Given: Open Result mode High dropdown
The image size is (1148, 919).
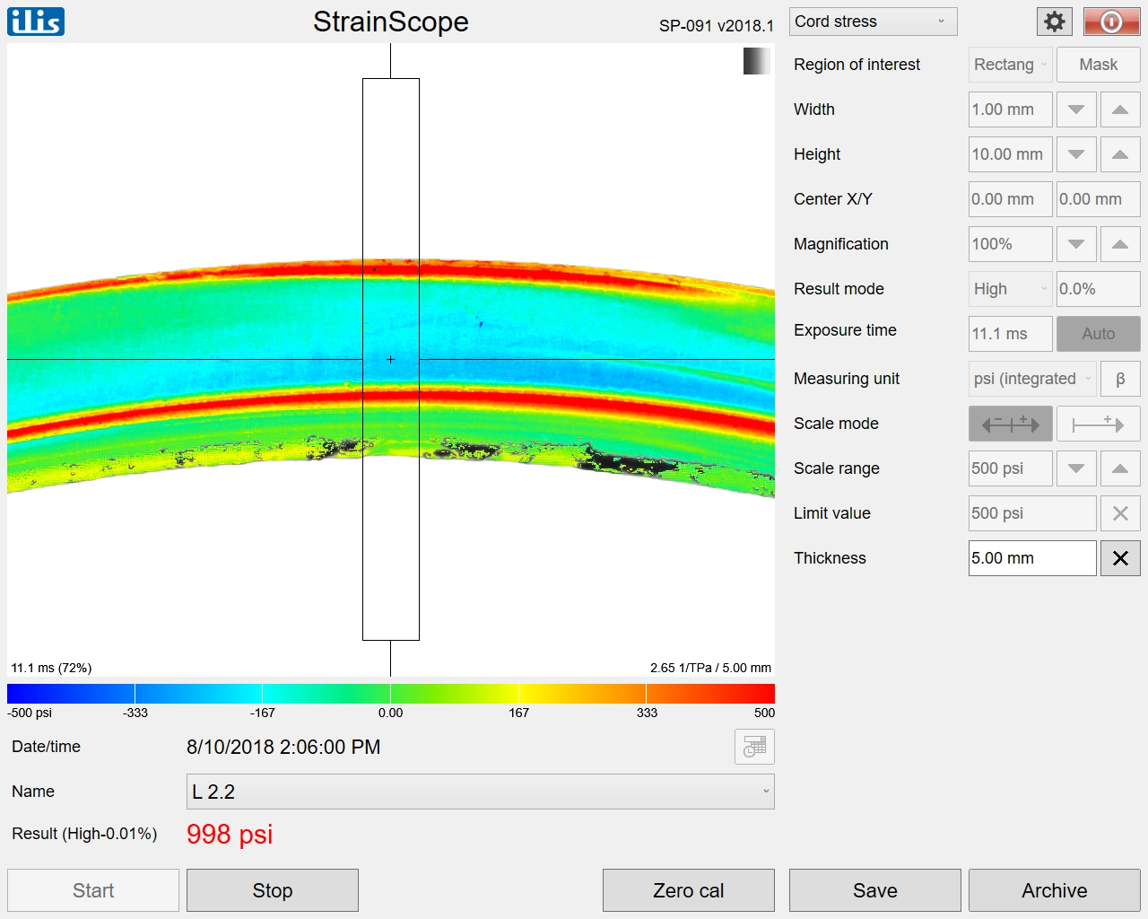Looking at the screenshot, I should 1011,289.
